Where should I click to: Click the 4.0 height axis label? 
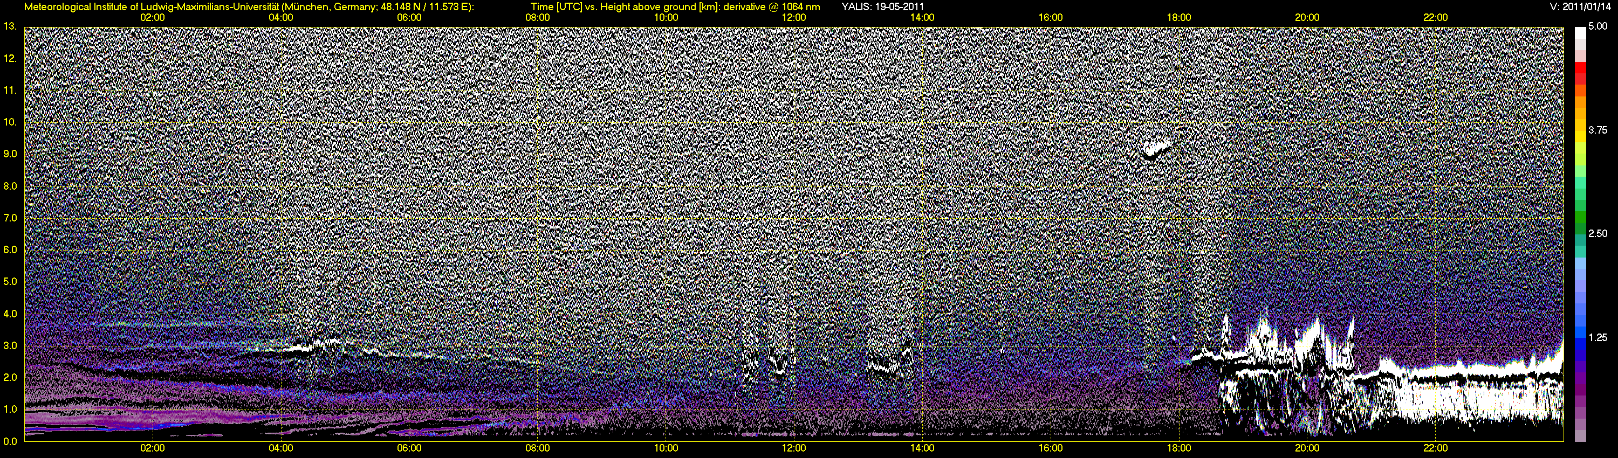coord(10,314)
